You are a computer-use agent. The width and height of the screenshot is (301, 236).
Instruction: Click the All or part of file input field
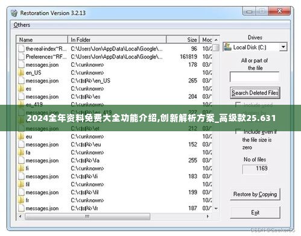(255, 77)
